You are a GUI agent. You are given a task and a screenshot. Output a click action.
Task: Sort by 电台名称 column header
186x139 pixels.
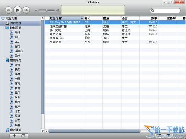point(67,18)
